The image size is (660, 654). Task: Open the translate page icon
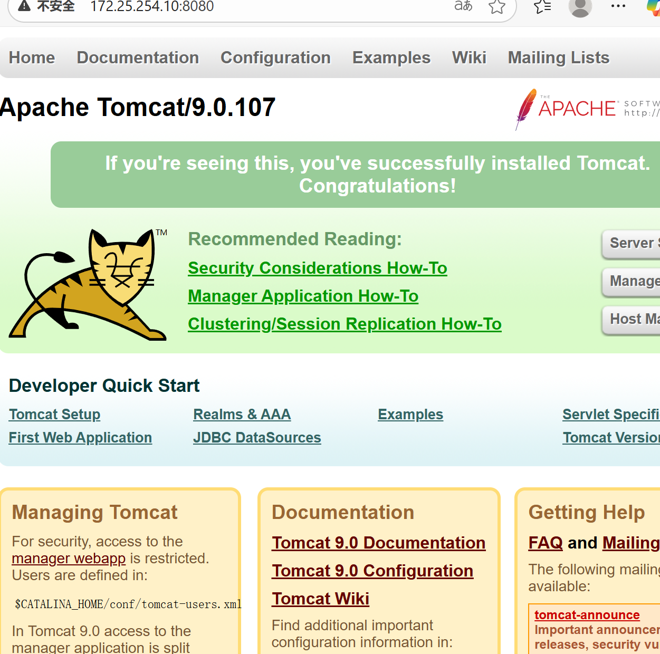pyautogui.click(x=463, y=6)
